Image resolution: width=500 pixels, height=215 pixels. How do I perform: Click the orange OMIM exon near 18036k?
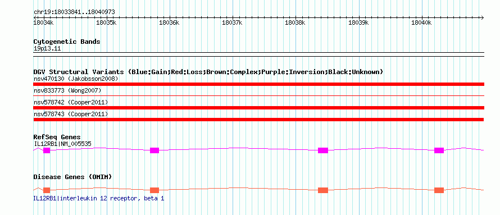pyautogui.click(x=154, y=190)
